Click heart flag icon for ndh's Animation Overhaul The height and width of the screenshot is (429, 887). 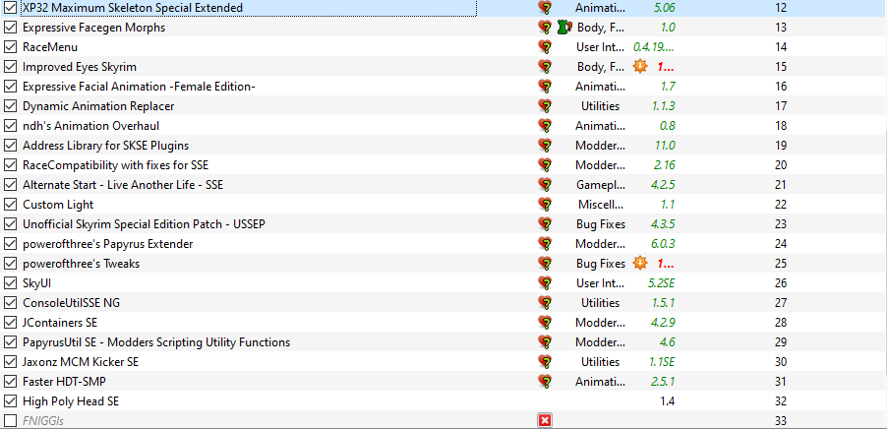[545, 126]
